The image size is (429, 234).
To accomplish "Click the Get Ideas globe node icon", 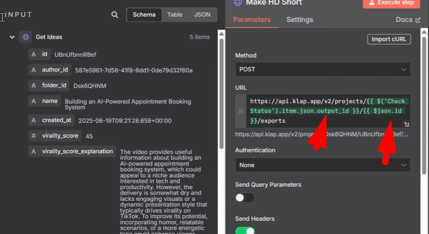I will [x=26, y=37].
